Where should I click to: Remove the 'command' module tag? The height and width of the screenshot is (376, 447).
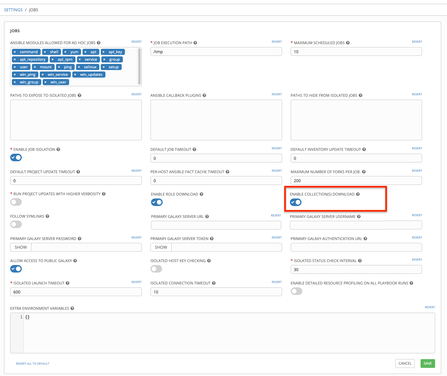(15, 52)
